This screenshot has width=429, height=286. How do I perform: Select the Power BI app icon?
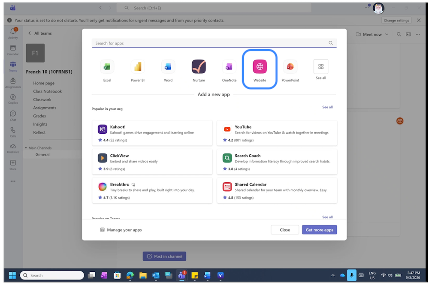point(138,66)
